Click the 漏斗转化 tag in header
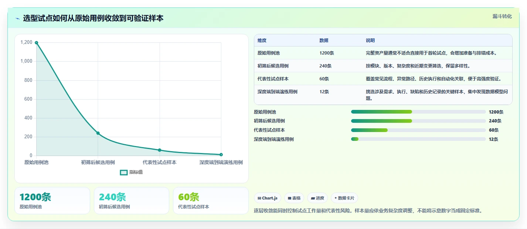Image resolution: width=527 pixels, height=229 pixels. click(502, 16)
